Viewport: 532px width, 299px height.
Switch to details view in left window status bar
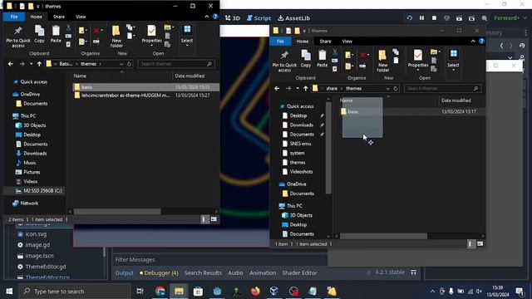tap(204, 219)
